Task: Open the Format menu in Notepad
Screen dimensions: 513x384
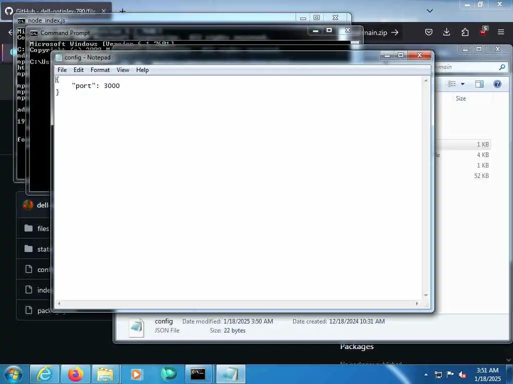Action: pyautogui.click(x=100, y=70)
